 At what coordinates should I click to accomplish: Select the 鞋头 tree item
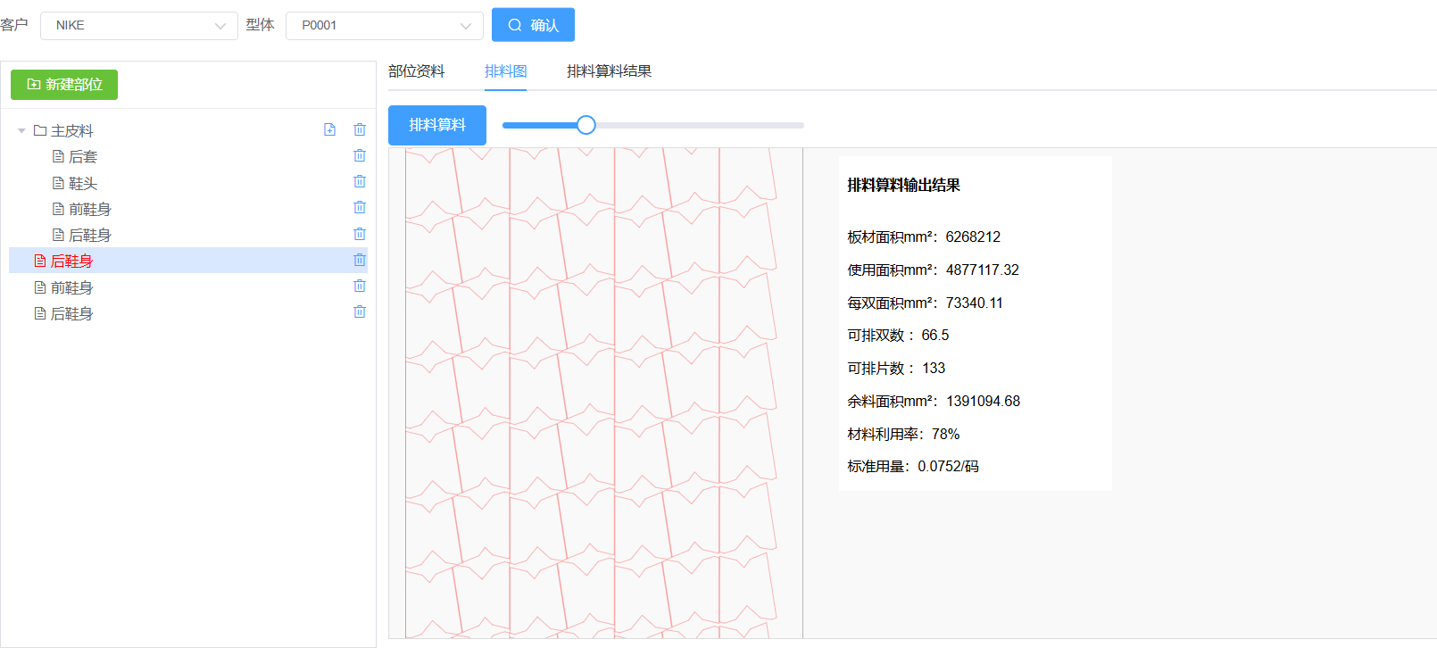(x=188, y=183)
